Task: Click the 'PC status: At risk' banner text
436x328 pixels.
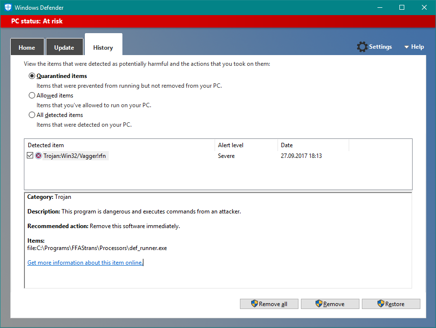Action: (37, 21)
